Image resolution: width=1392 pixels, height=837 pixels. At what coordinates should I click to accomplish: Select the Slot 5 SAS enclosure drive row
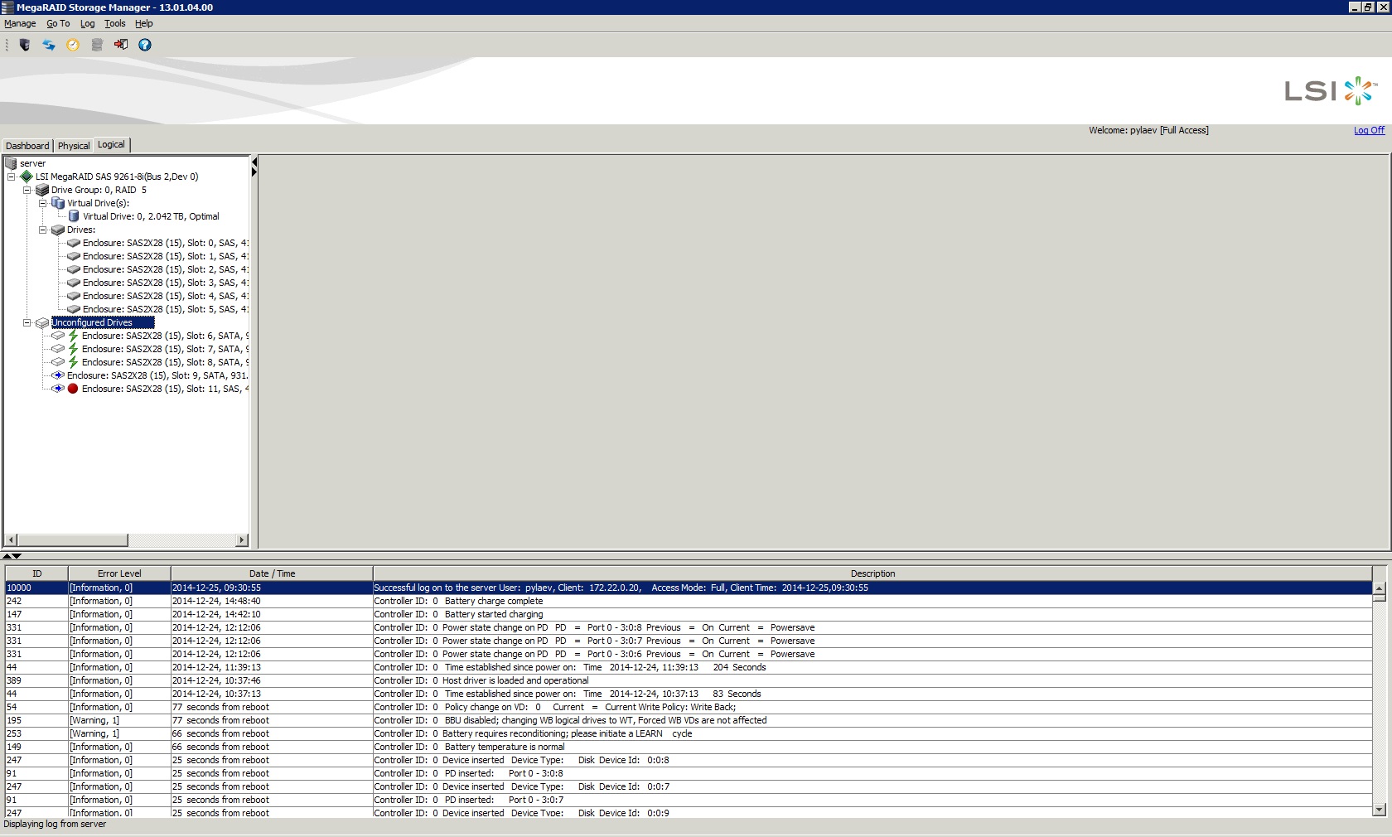click(165, 309)
